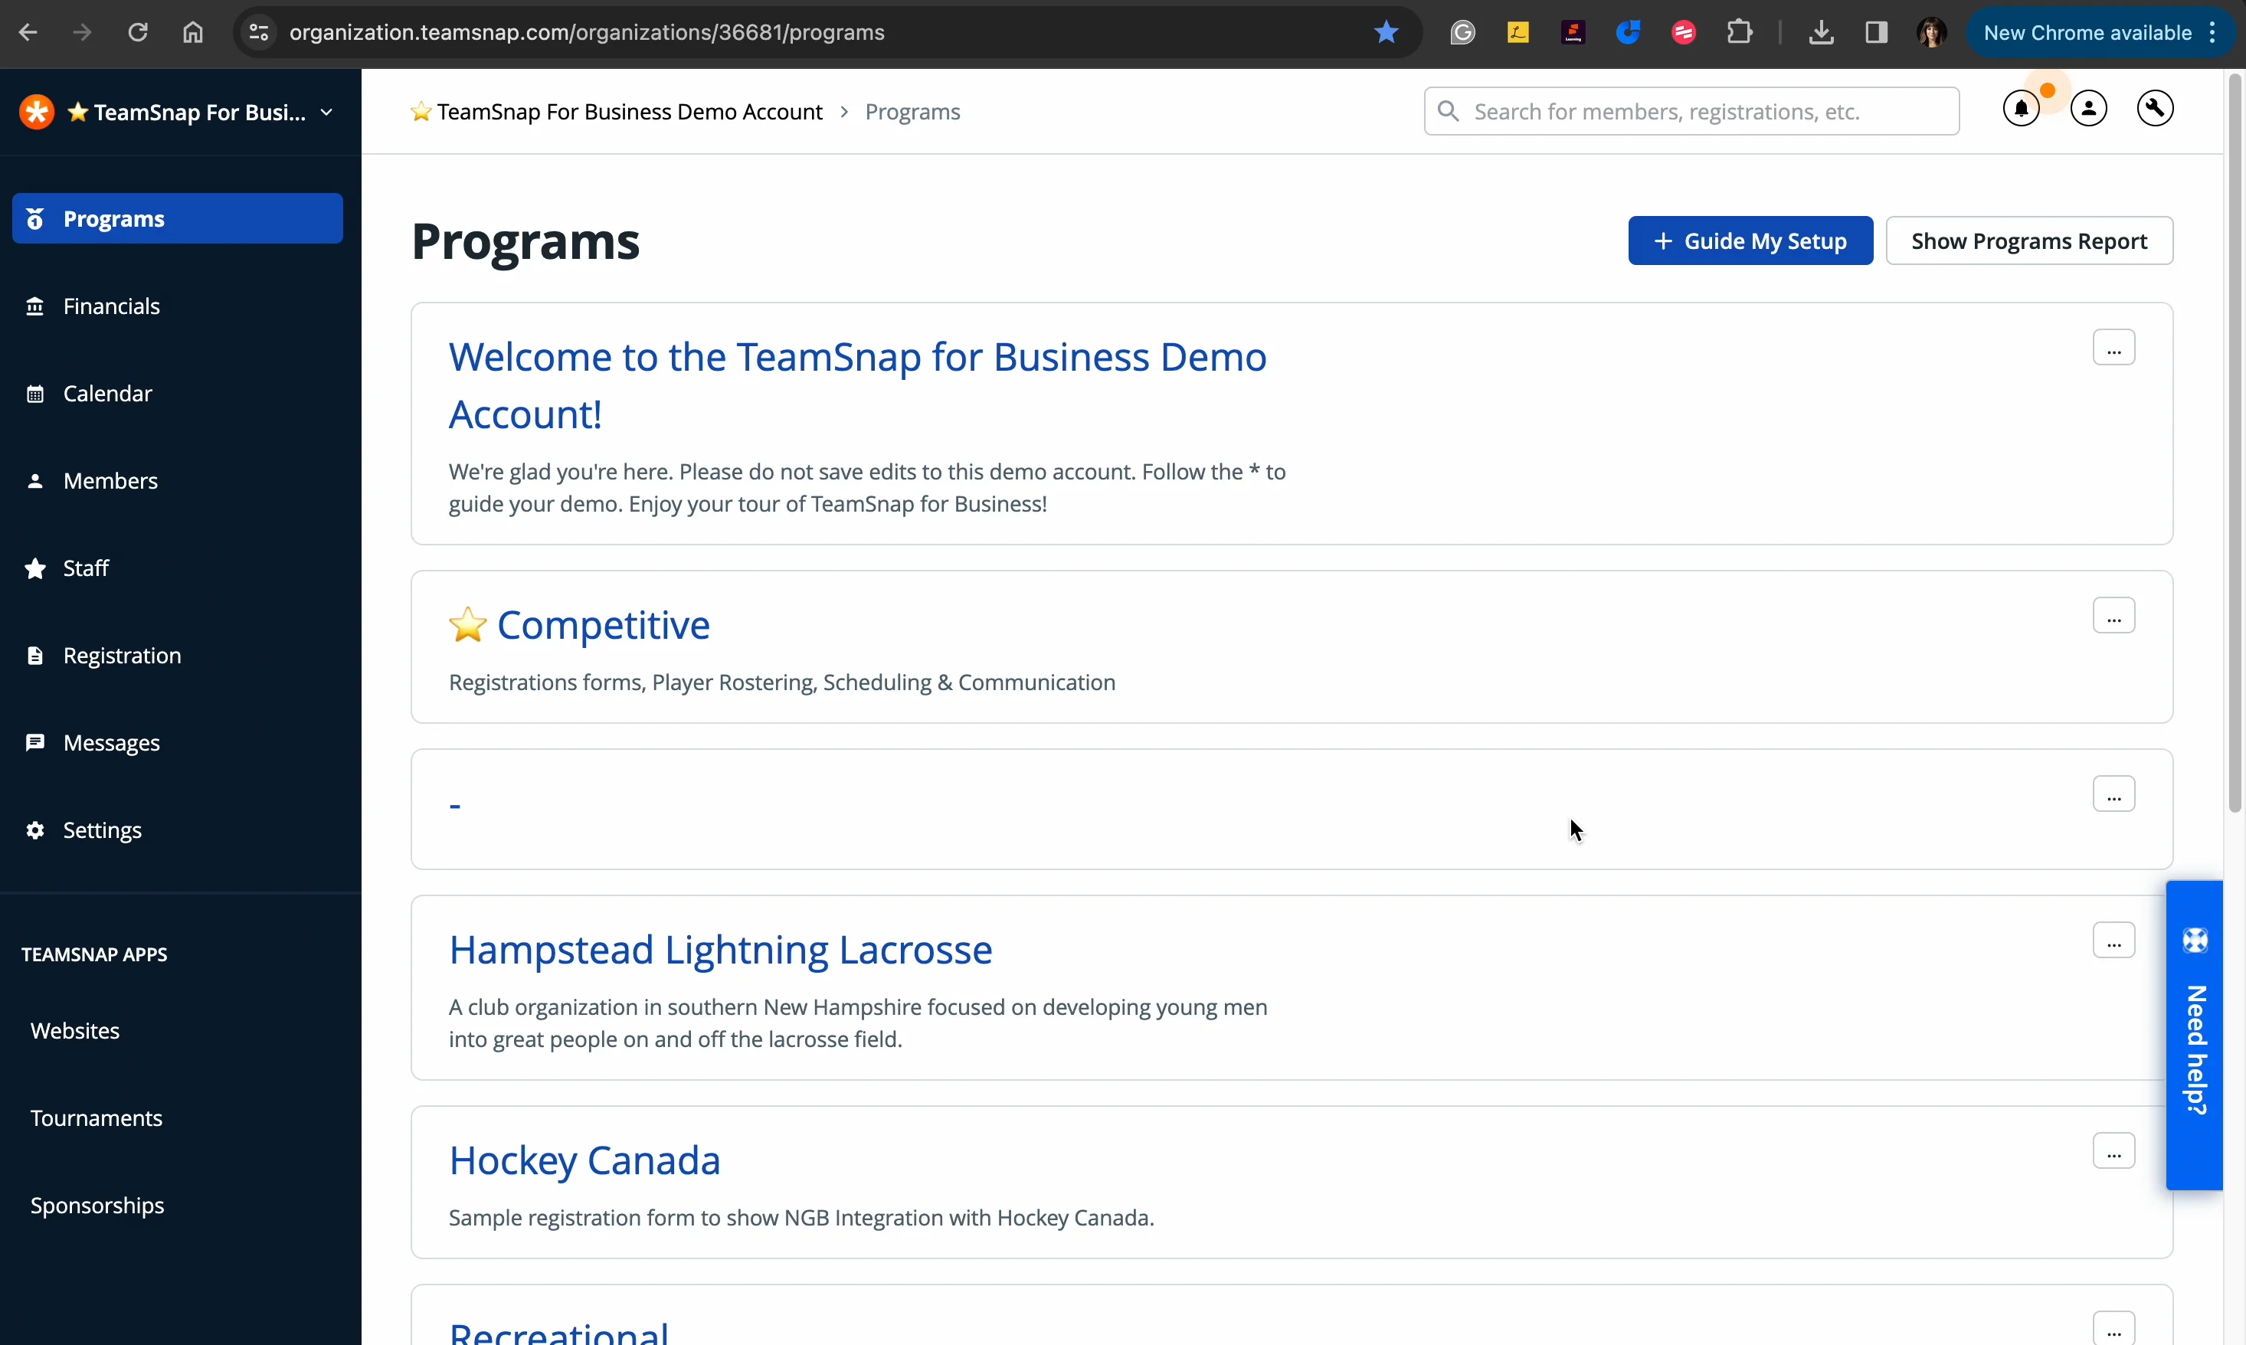2246x1345 pixels.
Task: Click the browser address bar URL
Action: pos(587,33)
